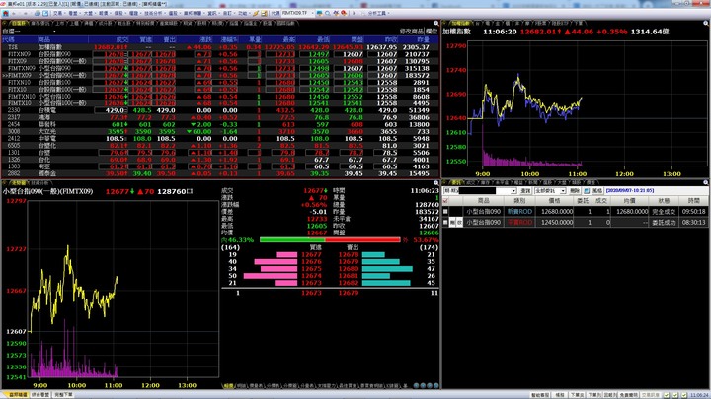
Task: Click the first green check status icon
Action: point(667,395)
